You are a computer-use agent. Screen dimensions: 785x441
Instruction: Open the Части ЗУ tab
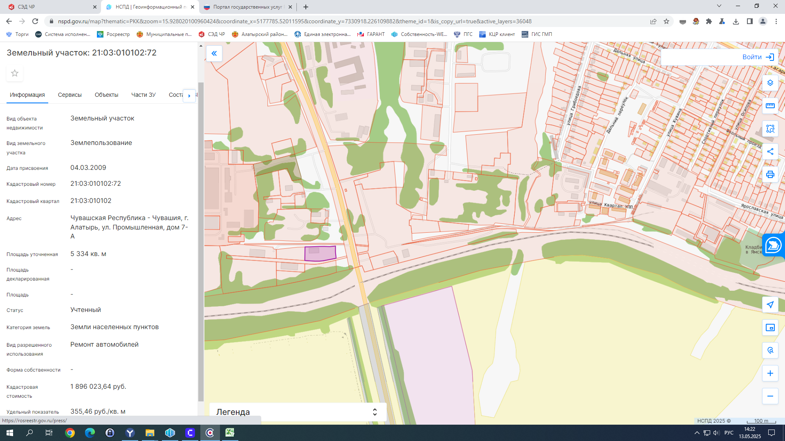144,95
